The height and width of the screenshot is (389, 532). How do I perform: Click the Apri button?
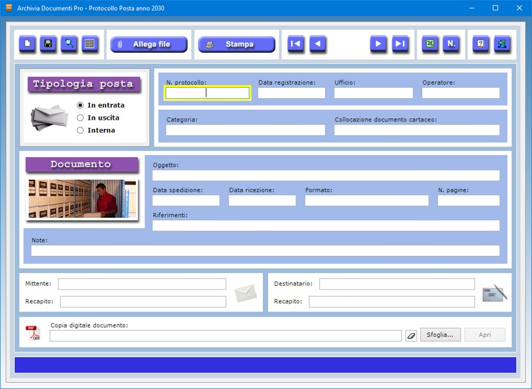coord(485,334)
